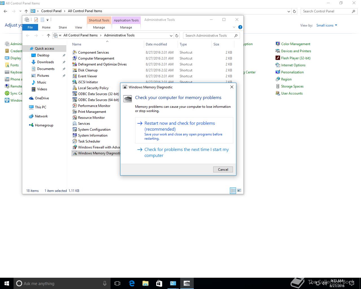Open the Share ribbon tab
Screen dimensions: 361x289
[x=63, y=27]
